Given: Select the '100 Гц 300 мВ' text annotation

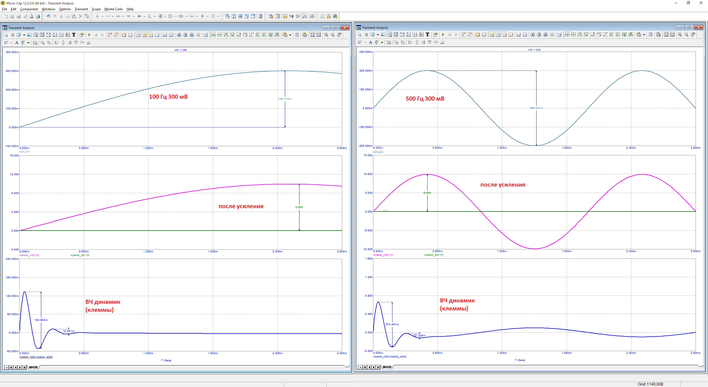Looking at the screenshot, I should tap(168, 97).
